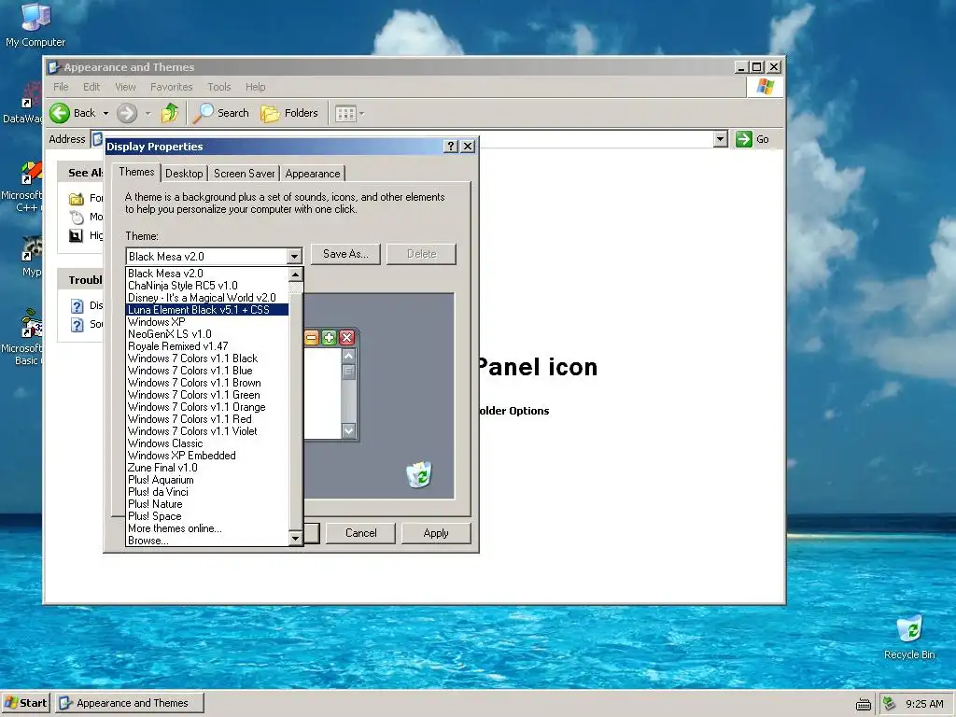Collapse the Theme combo box arrow

point(294,256)
